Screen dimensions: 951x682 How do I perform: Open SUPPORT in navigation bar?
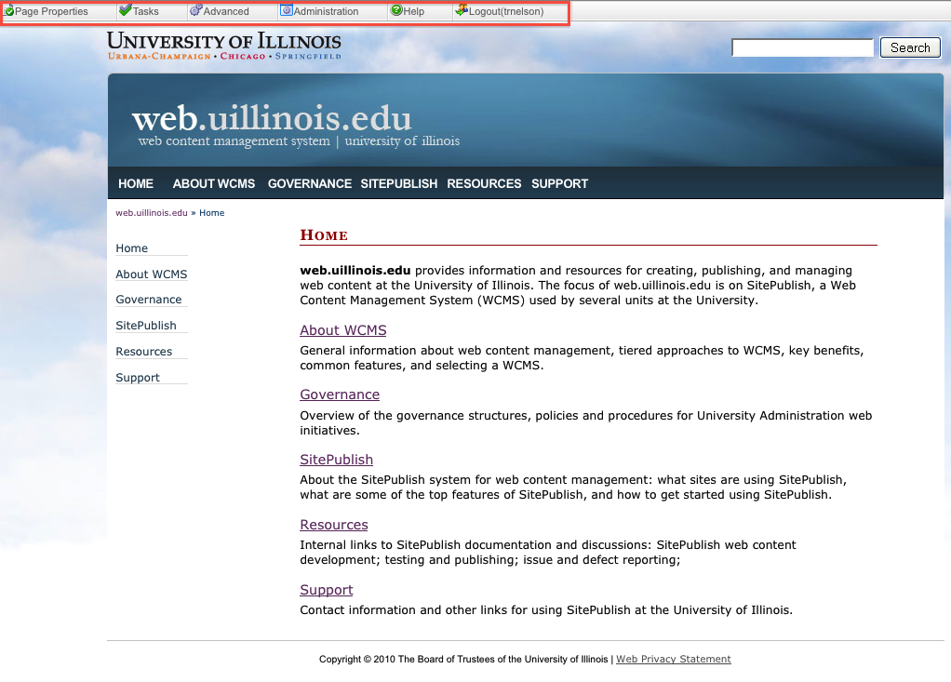coord(560,183)
